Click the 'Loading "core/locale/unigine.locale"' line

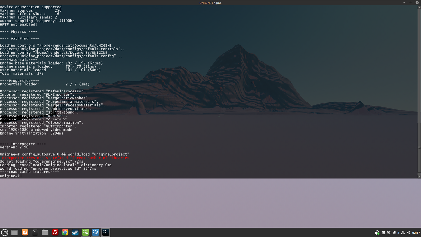(x=56, y=165)
